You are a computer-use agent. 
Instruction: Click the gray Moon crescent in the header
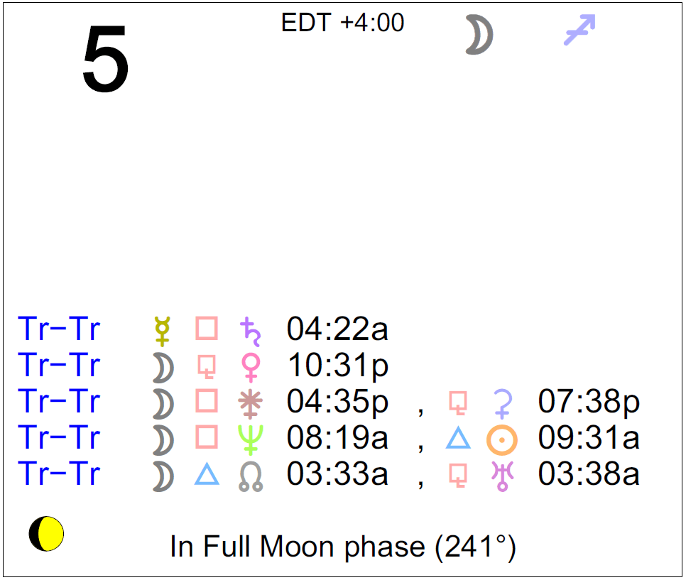click(479, 35)
